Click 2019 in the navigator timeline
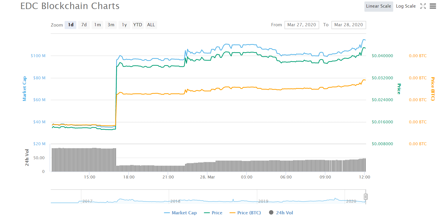The width and height of the screenshot is (441, 219). click(263, 201)
